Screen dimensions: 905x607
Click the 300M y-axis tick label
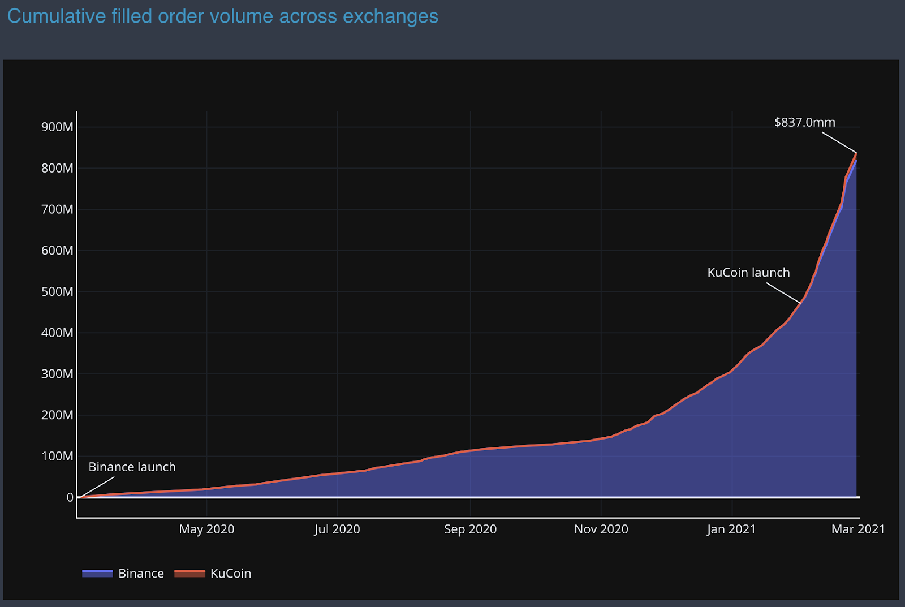tap(57, 374)
